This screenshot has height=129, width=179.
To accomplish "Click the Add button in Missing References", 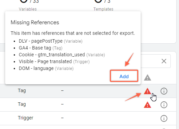I will pos(124,76).
